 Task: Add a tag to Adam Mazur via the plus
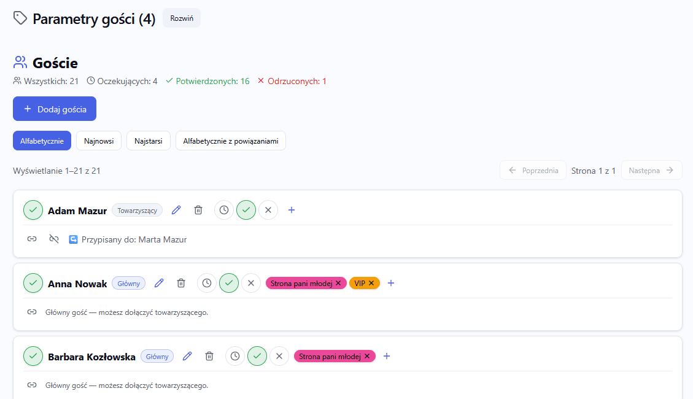(291, 210)
